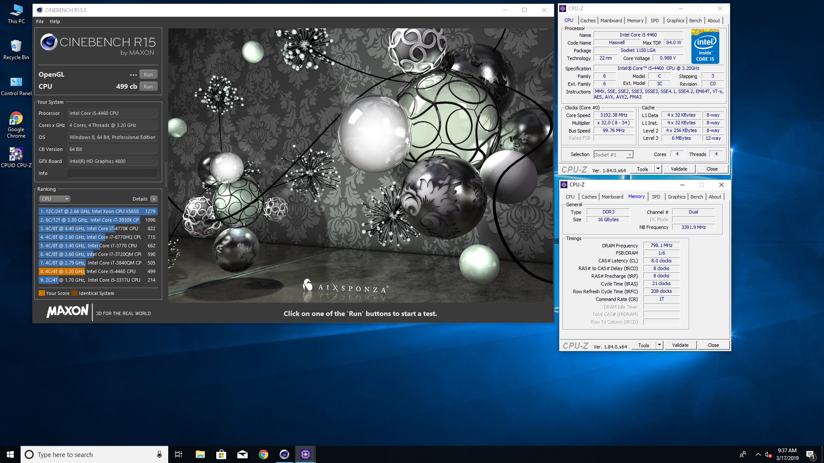Expand Tools dropdown arrow in lower CPU-Z
Screen dimensions: 824x463
659,346
